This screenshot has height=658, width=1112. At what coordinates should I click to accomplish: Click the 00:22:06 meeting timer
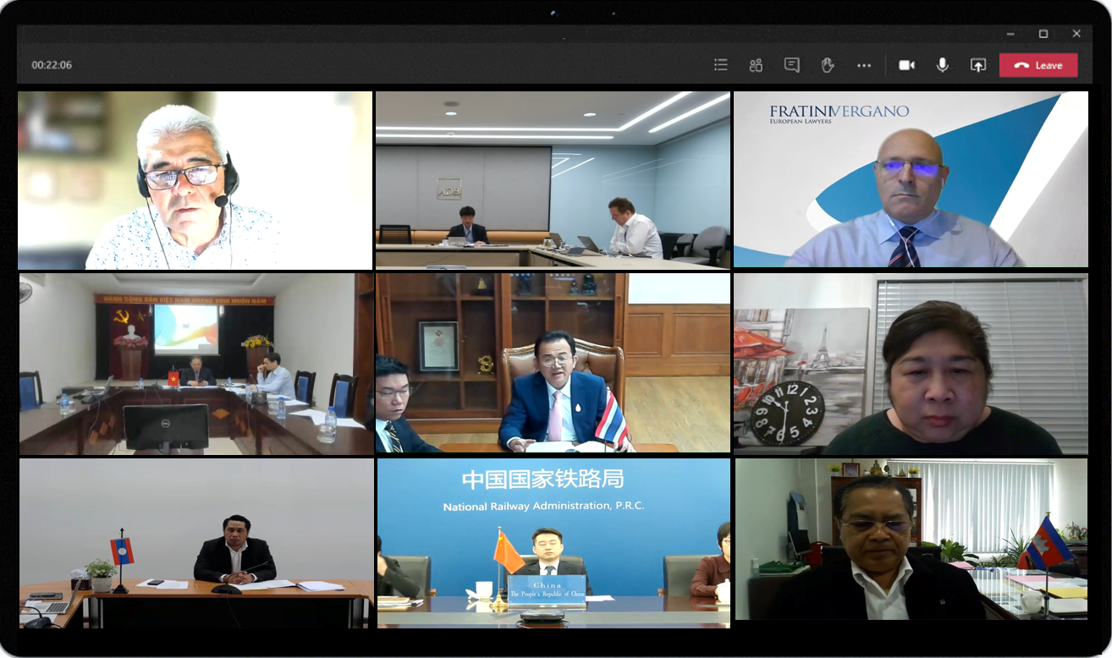52,65
